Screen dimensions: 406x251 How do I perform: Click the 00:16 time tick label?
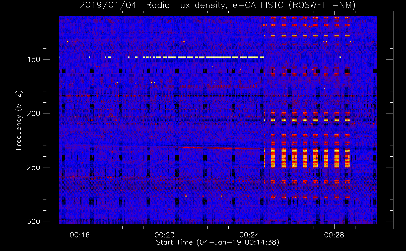(80, 235)
